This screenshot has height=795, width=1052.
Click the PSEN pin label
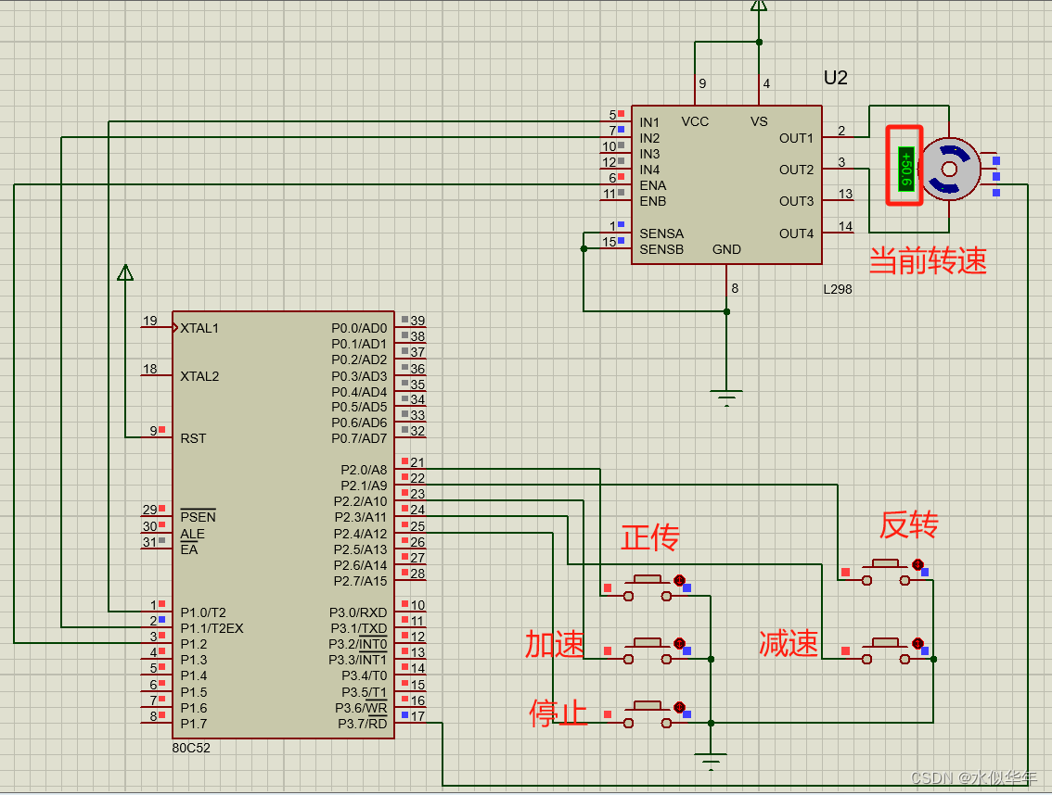click(198, 517)
